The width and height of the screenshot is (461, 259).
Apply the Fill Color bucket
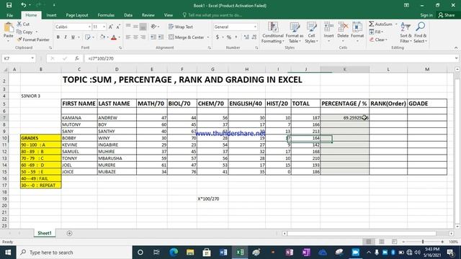pyautogui.click(x=102, y=37)
